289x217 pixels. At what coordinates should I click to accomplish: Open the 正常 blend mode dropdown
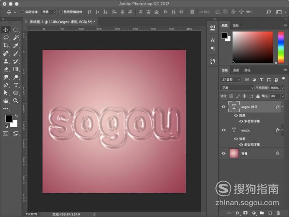(237, 88)
